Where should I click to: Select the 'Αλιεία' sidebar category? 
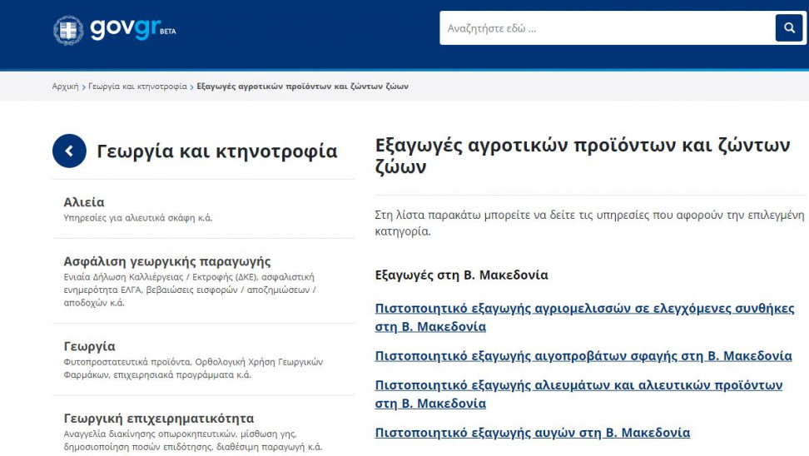click(84, 202)
